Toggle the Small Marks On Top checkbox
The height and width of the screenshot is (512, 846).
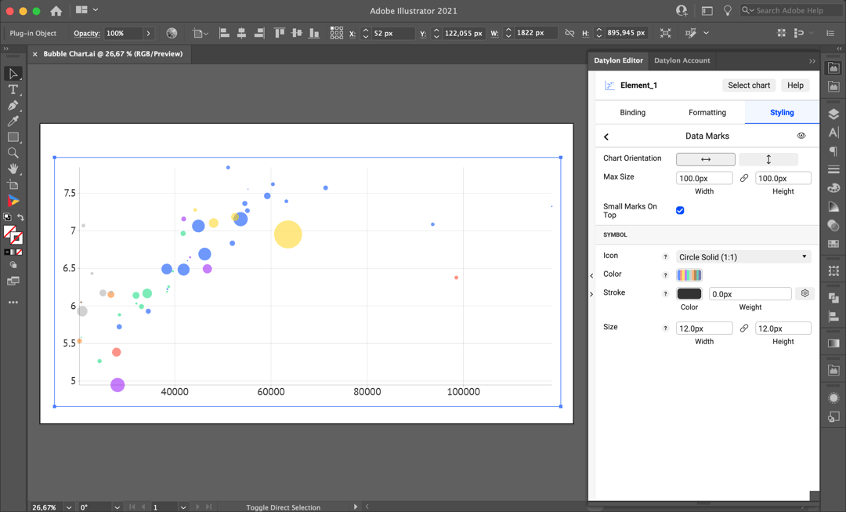click(680, 210)
